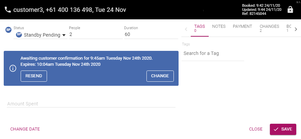301x139 pixels.
Task: Click the Change Date link
Action: (x=25, y=129)
